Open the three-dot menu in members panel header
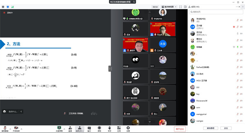 (237, 7)
